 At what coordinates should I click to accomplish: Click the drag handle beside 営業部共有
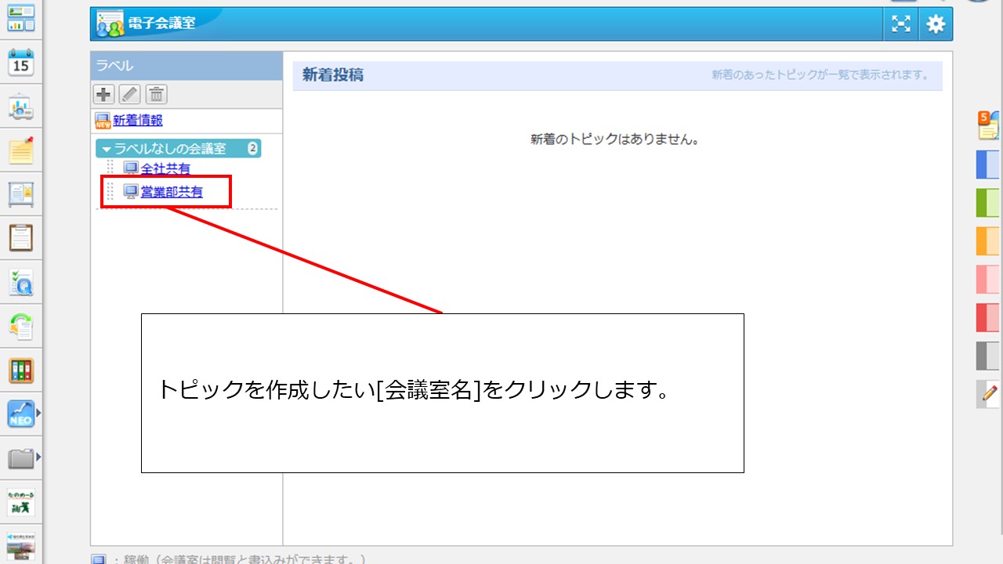coord(110,192)
